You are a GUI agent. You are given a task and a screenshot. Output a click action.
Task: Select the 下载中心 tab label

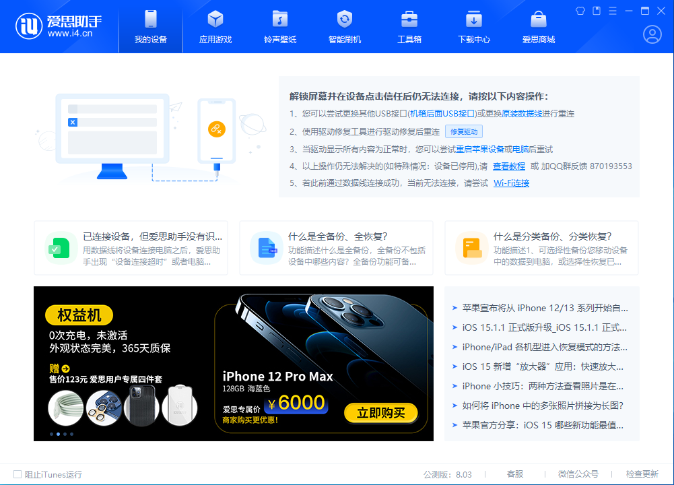tap(474, 40)
